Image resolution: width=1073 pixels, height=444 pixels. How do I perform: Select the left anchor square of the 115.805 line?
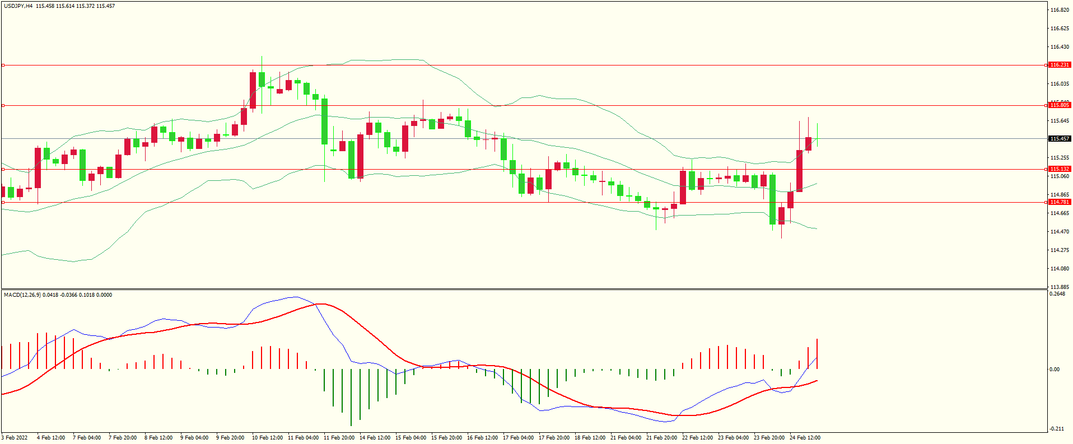tap(3, 105)
